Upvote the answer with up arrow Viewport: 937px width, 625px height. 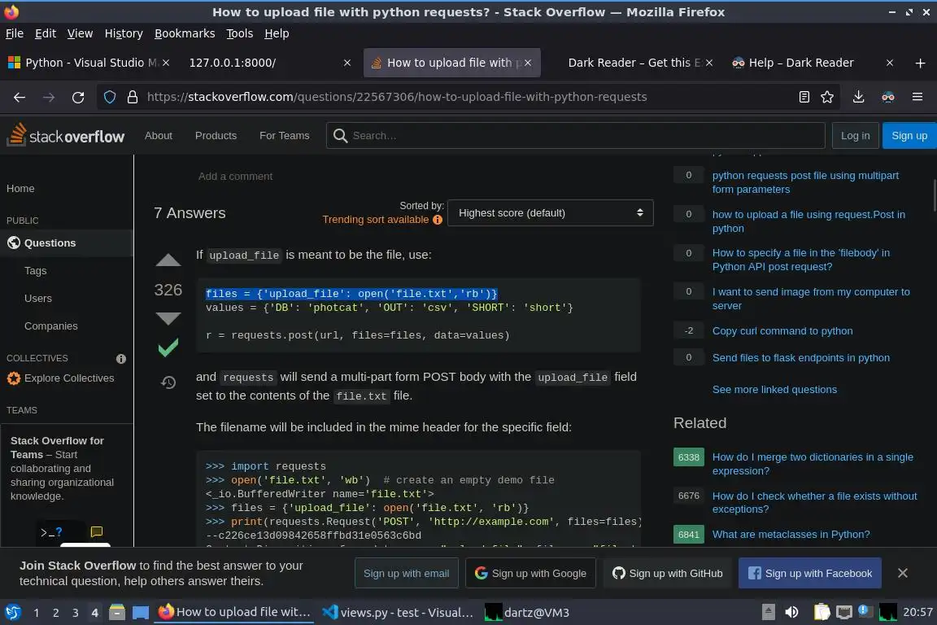pyautogui.click(x=168, y=260)
